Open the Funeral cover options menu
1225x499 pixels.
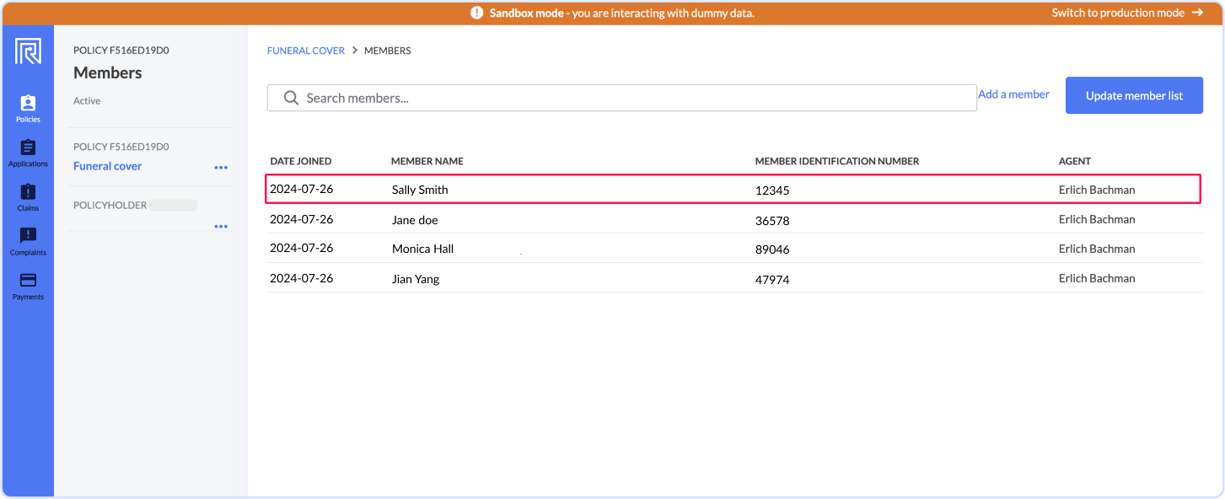click(221, 167)
